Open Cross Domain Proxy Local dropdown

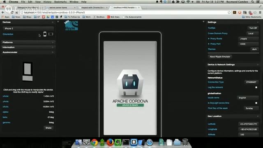click(253, 33)
